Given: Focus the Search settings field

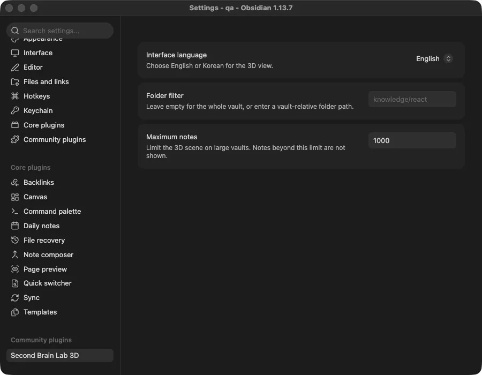Looking at the screenshot, I should (60, 31).
